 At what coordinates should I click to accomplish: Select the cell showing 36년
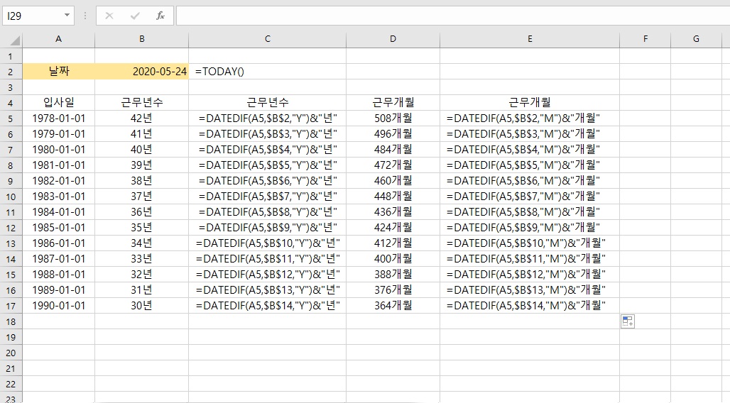pos(141,212)
